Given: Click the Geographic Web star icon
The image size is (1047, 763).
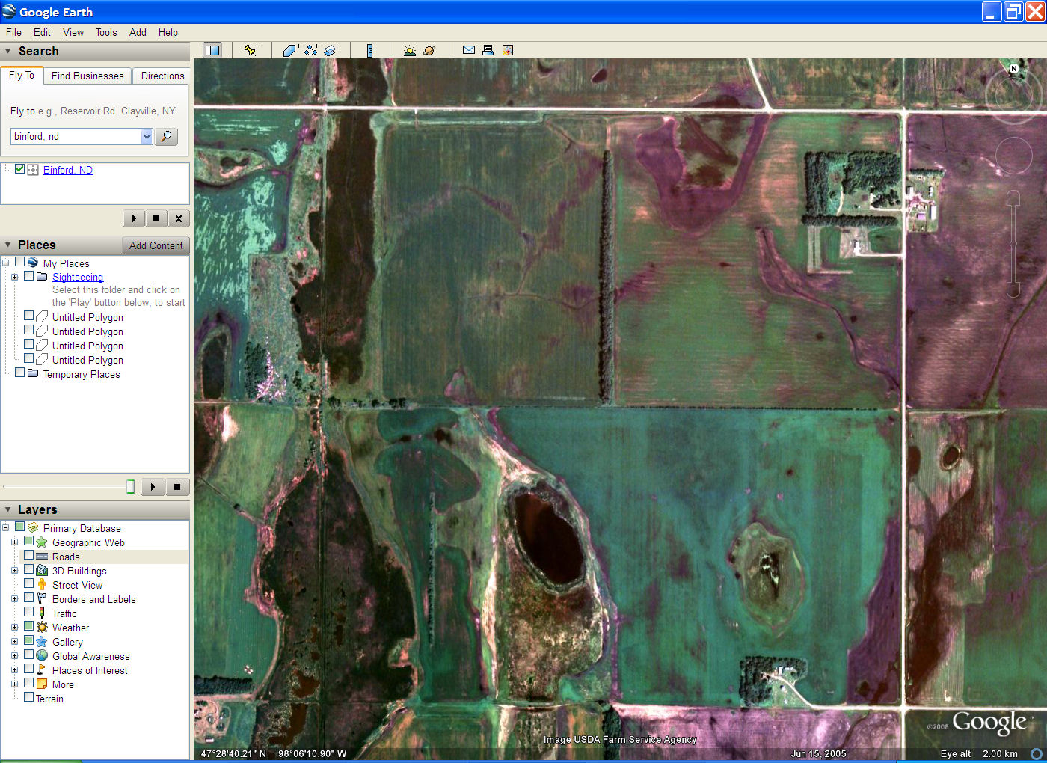Looking at the screenshot, I should [42, 542].
